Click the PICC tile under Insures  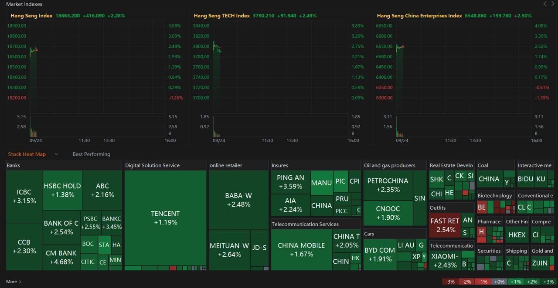tap(341, 211)
